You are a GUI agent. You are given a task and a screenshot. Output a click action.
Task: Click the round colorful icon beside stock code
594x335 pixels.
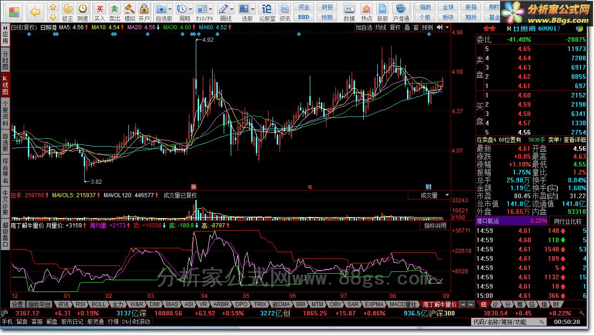[x=579, y=28]
